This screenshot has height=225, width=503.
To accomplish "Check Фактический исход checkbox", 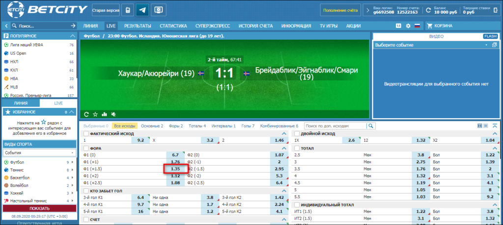I will click(x=86, y=134).
